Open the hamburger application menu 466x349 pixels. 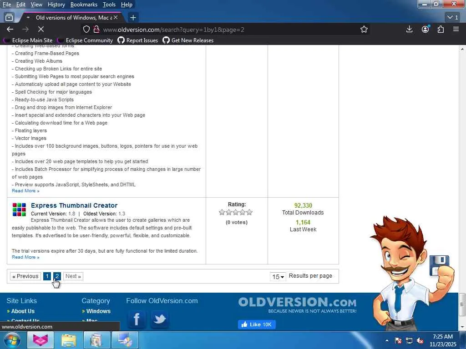pyautogui.click(x=456, y=29)
